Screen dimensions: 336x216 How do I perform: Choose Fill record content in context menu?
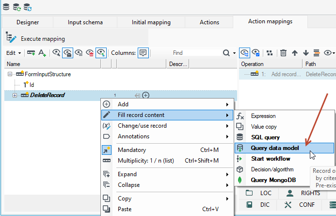[x=167, y=115]
